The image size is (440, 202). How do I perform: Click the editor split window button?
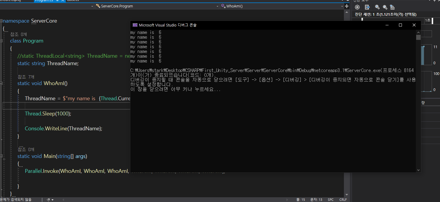point(347,6)
